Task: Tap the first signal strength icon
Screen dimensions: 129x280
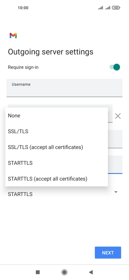Action: tap(101, 8)
